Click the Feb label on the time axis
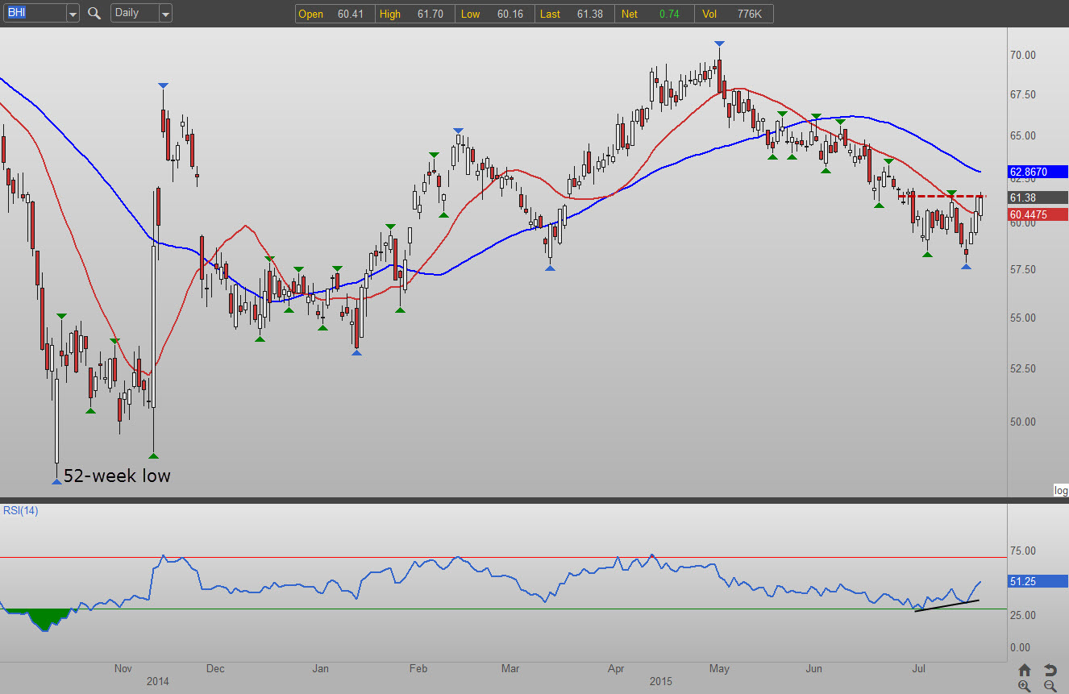Image resolution: width=1069 pixels, height=694 pixels. point(418,668)
